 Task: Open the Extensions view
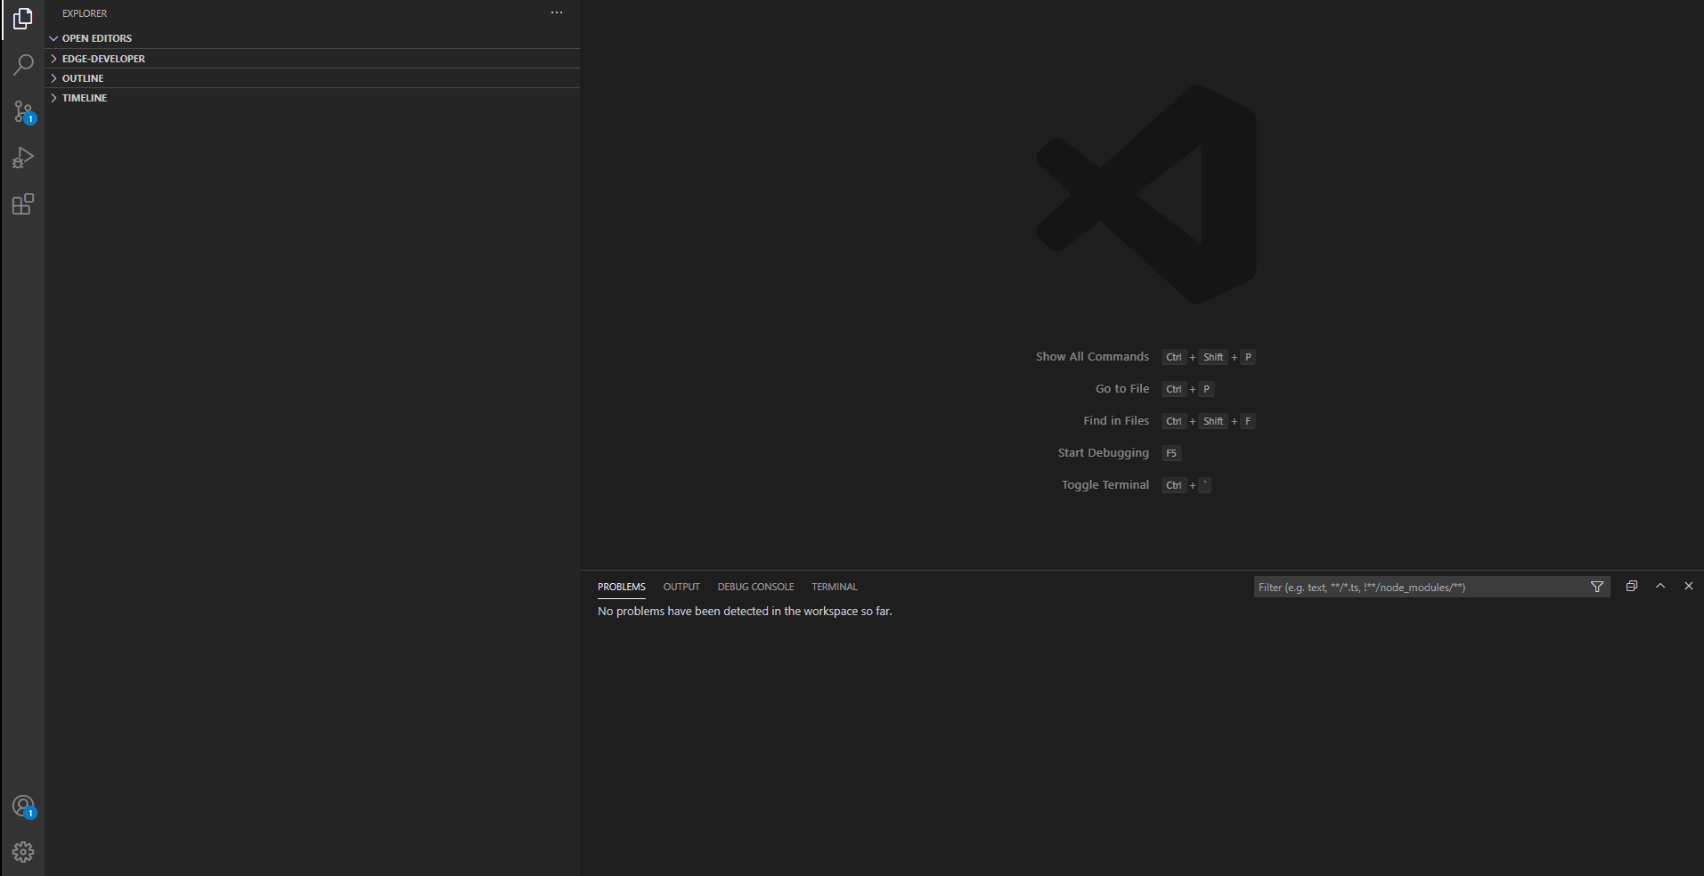[23, 205]
